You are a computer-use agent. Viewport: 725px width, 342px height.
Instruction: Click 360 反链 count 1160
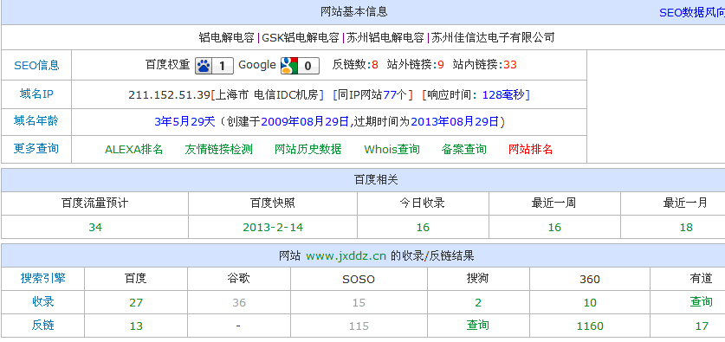(590, 326)
